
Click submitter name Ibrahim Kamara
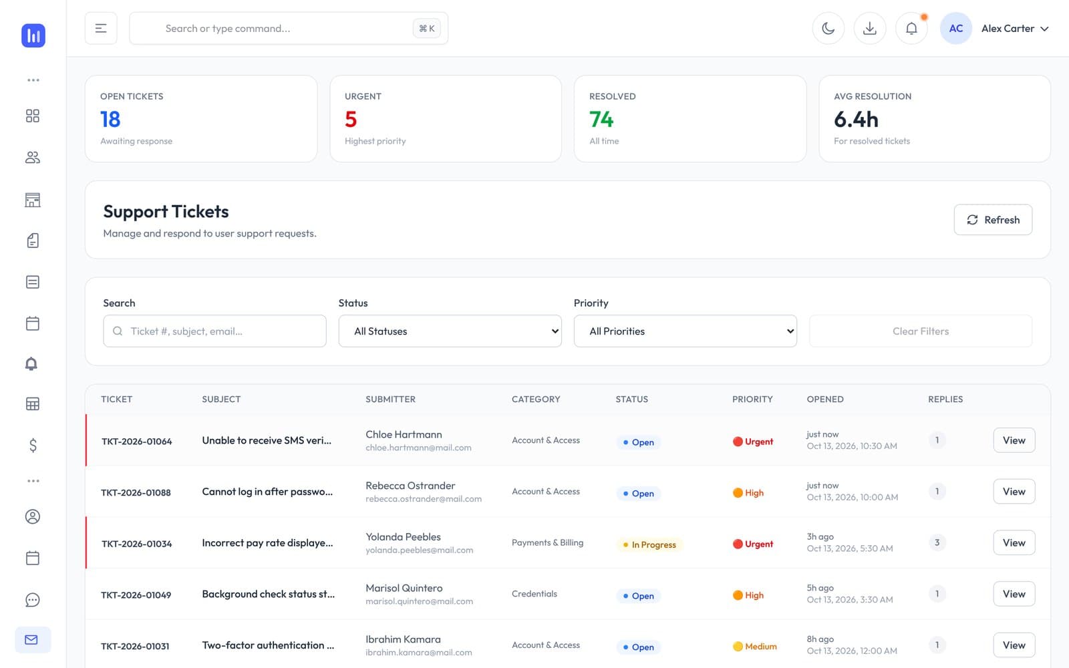[x=403, y=639]
